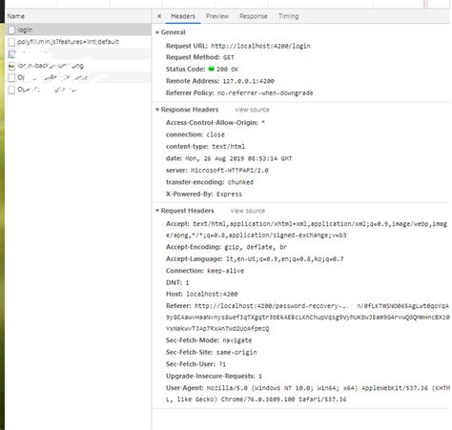Select the polyfill.min.js request row
Screen dimensions: 452x430
pos(78,42)
